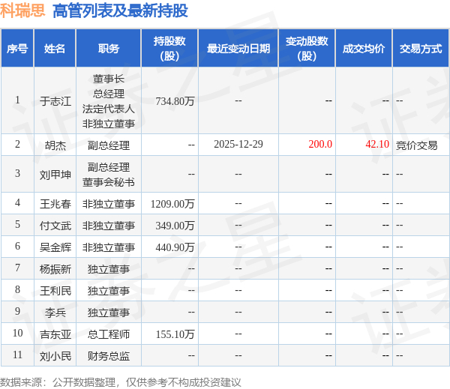Click the 总工程师 position cell
This screenshot has height=389, width=450.
coord(109,334)
